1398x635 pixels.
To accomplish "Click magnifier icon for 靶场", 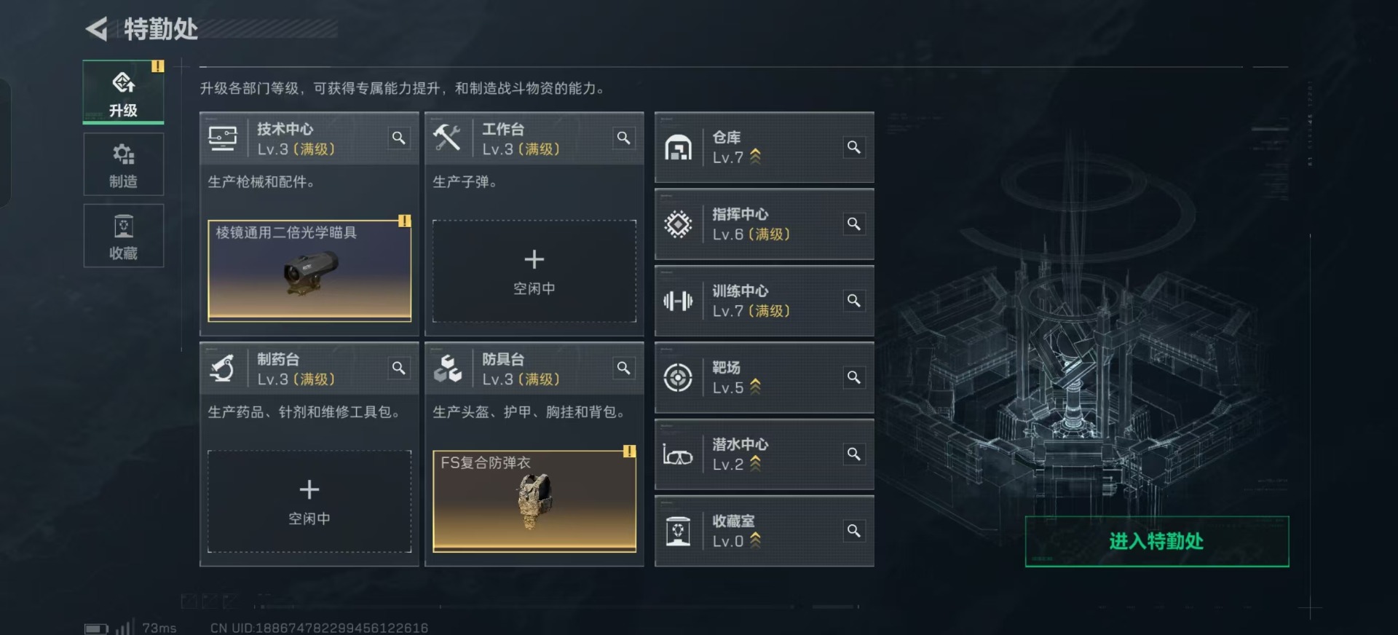I will pyautogui.click(x=854, y=377).
